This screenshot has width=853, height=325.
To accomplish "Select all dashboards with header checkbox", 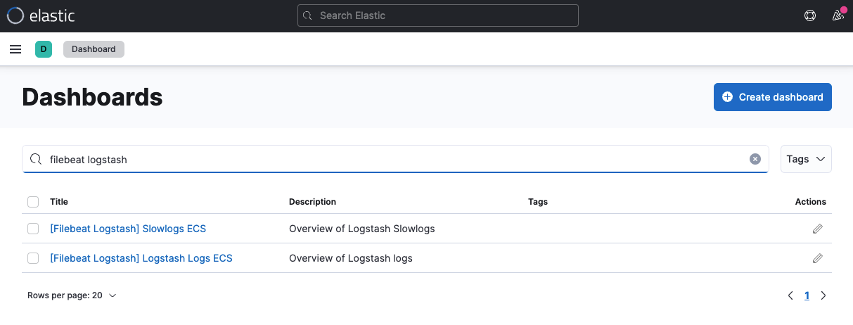I will pos(33,202).
